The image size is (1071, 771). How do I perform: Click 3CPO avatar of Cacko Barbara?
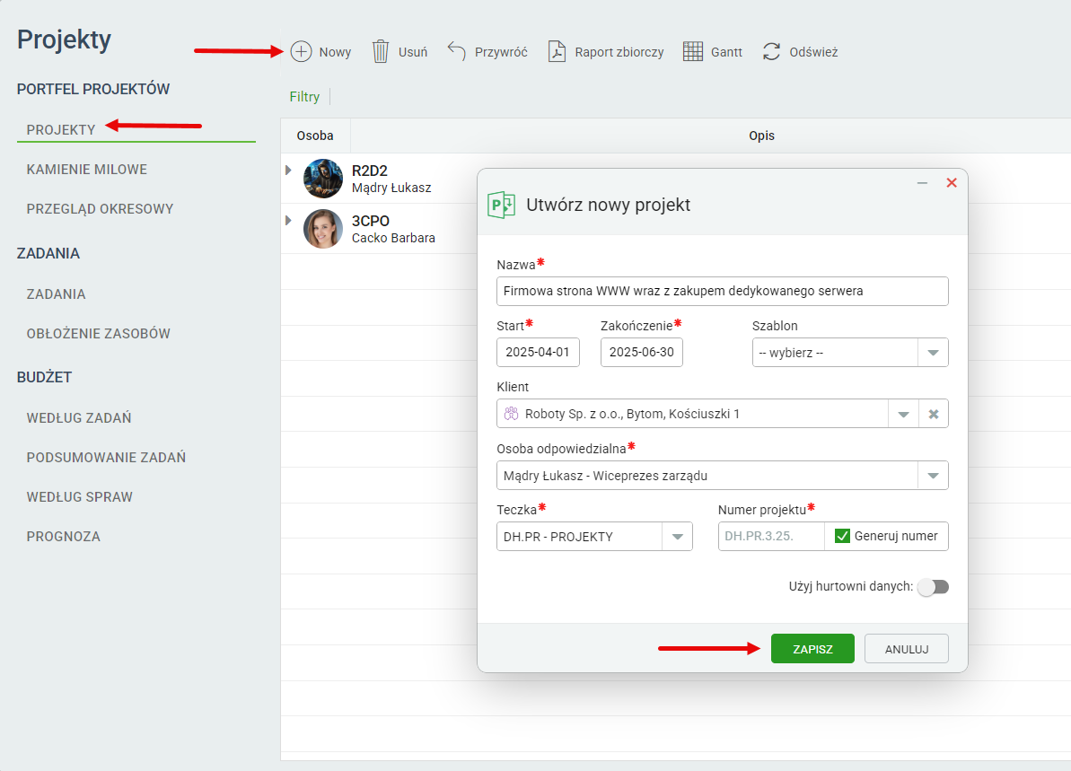(323, 229)
